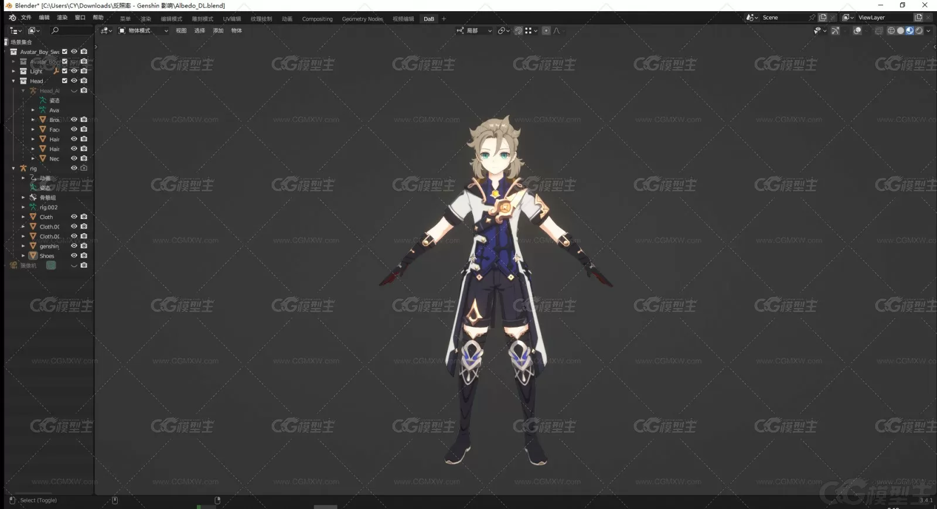The image size is (937, 509).
Task: Expand the 骨骼组 bone groups row
Action: tap(23, 197)
